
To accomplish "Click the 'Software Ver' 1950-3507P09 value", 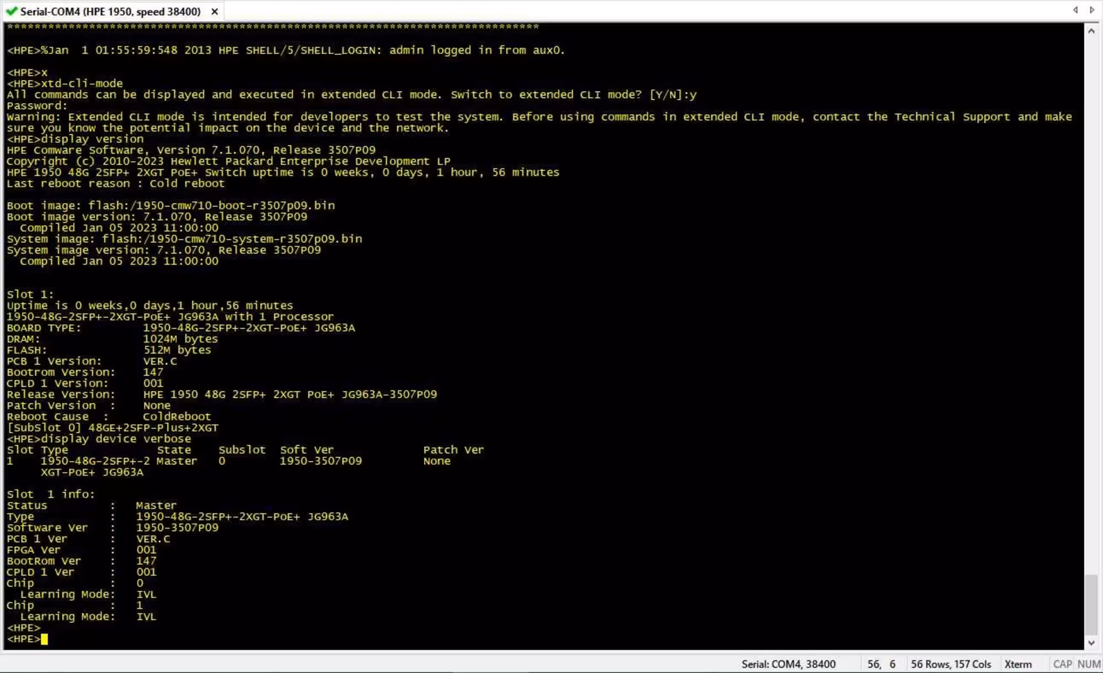I will pyautogui.click(x=177, y=527).
